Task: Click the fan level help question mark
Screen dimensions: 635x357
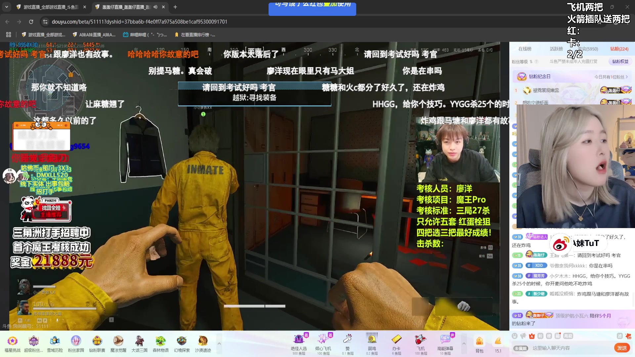Action: tap(536, 61)
